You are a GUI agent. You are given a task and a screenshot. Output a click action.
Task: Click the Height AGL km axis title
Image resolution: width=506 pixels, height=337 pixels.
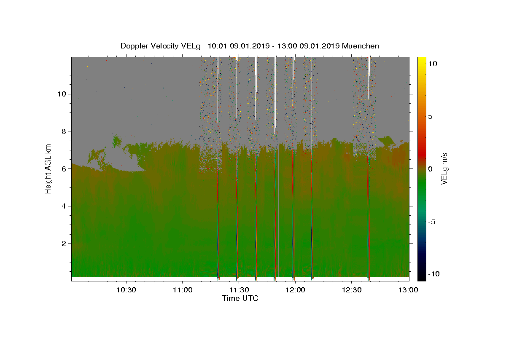[x=48, y=168]
